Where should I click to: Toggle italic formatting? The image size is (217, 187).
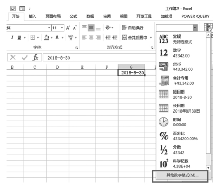point(12,38)
